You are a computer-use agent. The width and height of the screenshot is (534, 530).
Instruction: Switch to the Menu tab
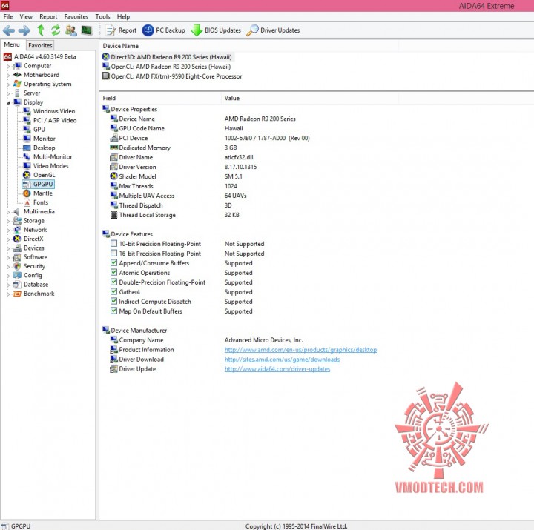(12, 44)
